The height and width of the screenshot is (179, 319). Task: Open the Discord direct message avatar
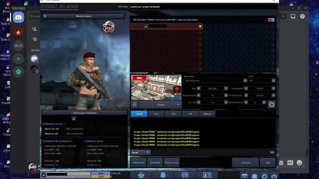point(34,69)
